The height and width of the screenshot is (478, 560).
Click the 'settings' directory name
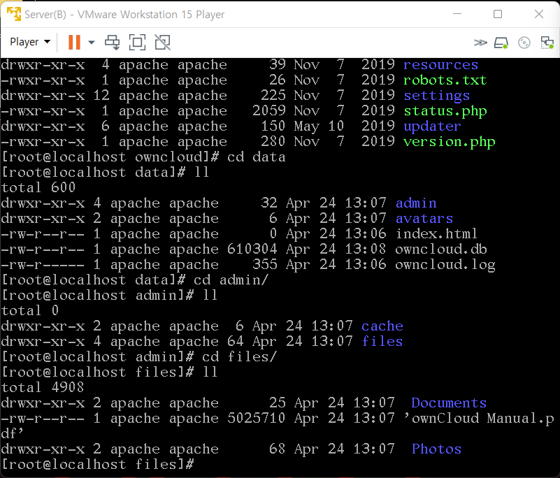pyautogui.click(x=436, y=96)
